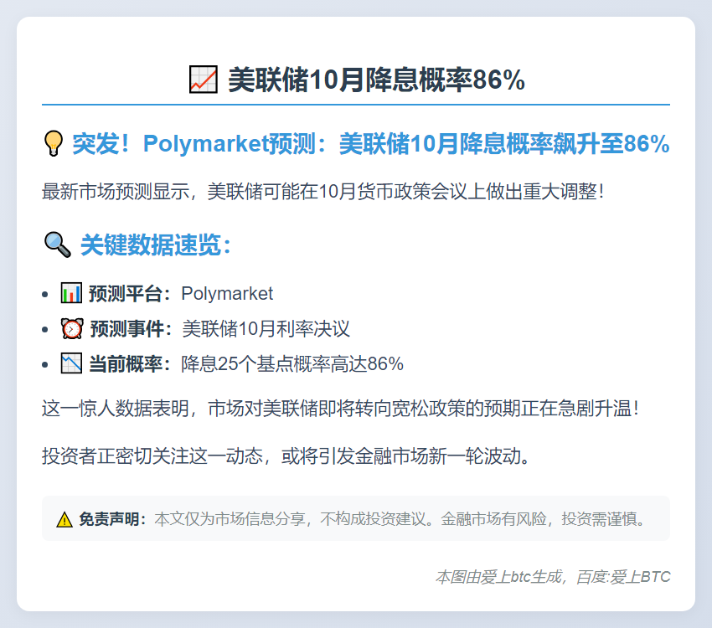The width and height of the screenshot is (712, 628).
Task: Click the bold 免责声明 label
Action: [x=112, y=519]
